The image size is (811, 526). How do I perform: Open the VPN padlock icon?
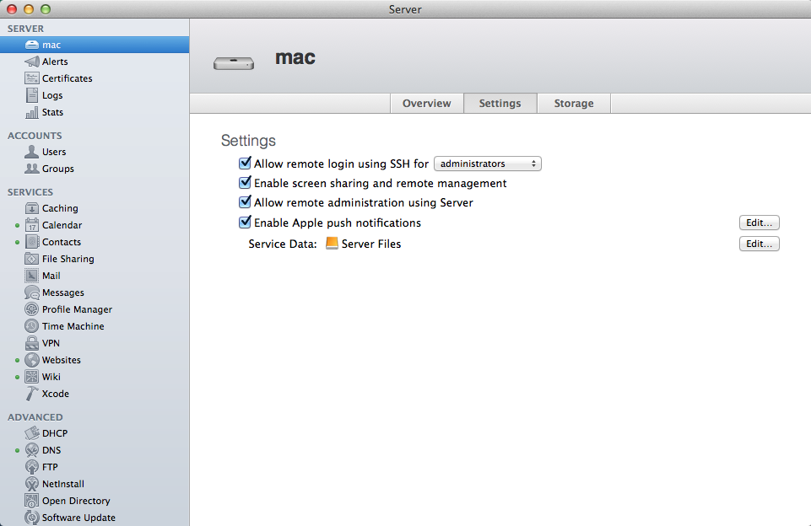(x=32, y=343)
